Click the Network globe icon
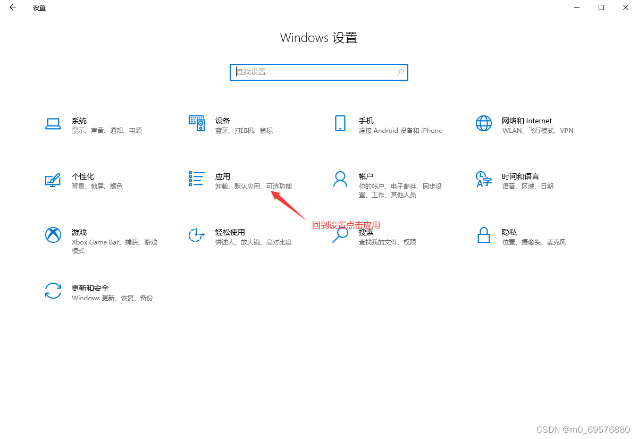638x439 pixels. tap(484, 123)
